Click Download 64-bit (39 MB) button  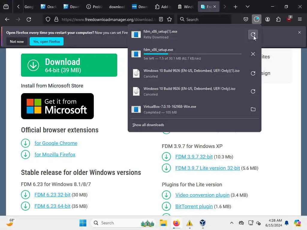pyautogui.click(x=69, y=65)
